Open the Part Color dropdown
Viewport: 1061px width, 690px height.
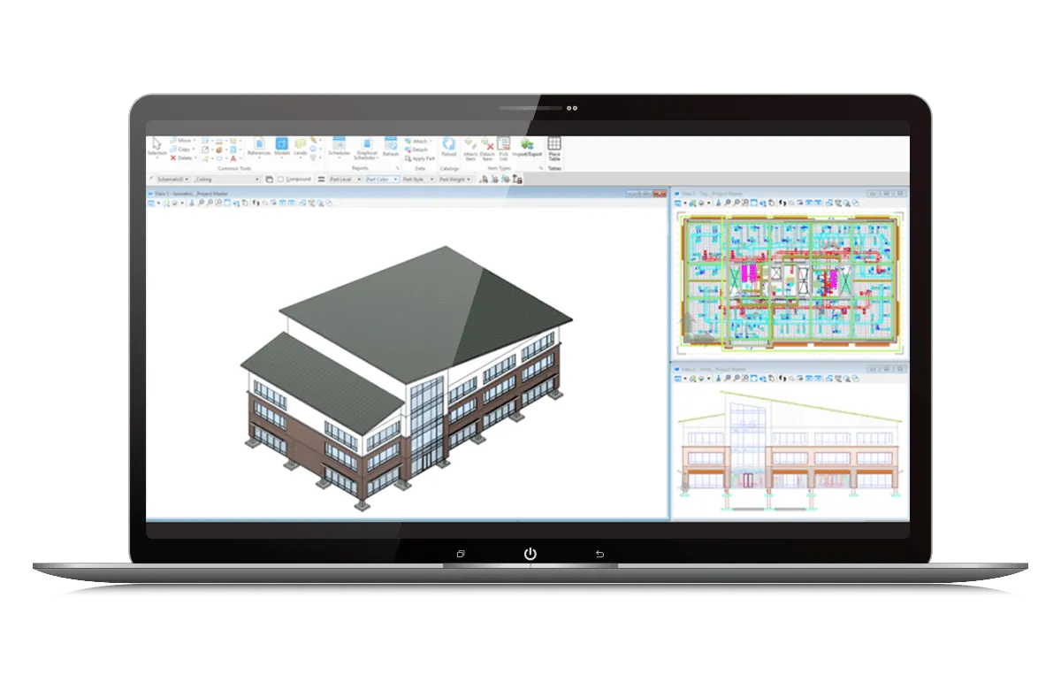396,178
